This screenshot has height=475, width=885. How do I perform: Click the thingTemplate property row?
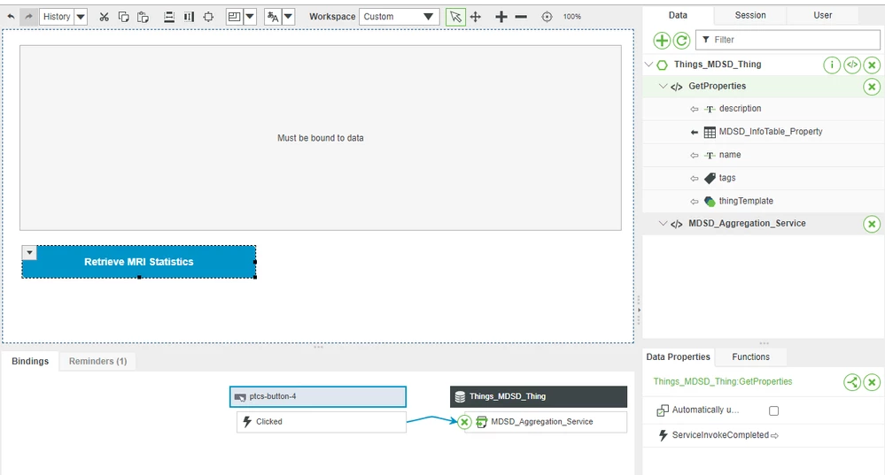pos(764,201)
